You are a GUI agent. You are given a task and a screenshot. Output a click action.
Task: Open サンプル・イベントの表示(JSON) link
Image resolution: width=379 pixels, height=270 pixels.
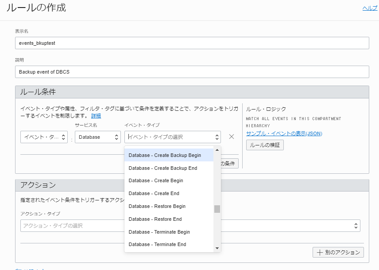pyautogui.click(x=284, y=133)
